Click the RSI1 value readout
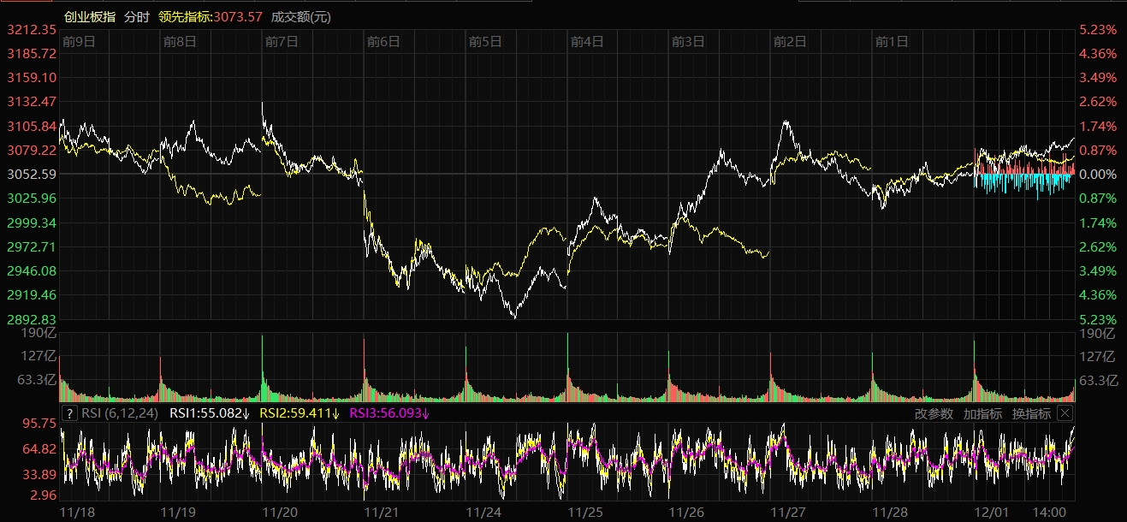The image size is (1127, 522). 210,413
